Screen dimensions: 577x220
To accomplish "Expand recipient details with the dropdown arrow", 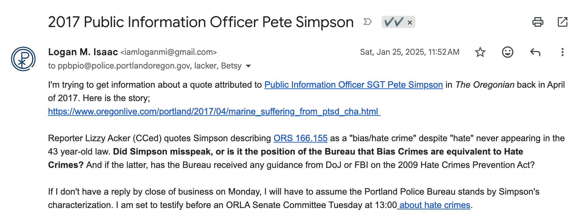I will click(249, 66).
